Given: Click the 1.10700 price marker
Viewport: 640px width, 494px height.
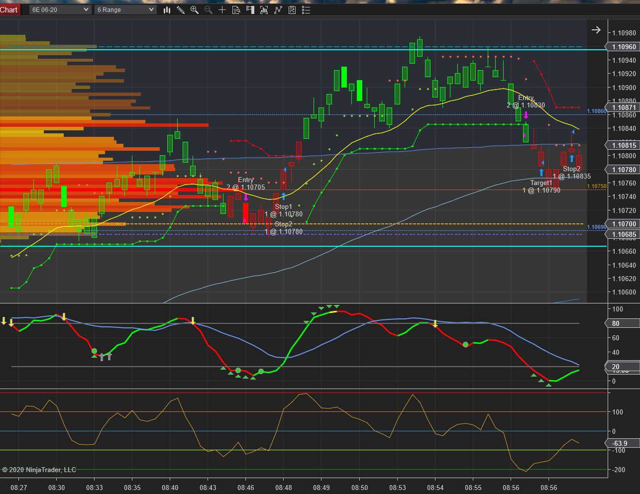Looking at the screenshot, I should [623, 224].
